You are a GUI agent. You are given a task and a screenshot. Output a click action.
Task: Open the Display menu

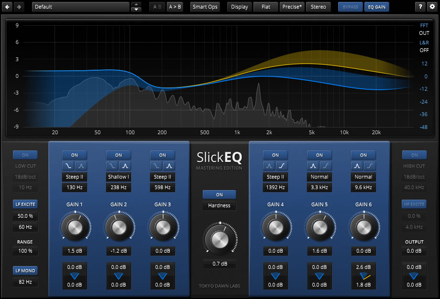tap(239, 7)
